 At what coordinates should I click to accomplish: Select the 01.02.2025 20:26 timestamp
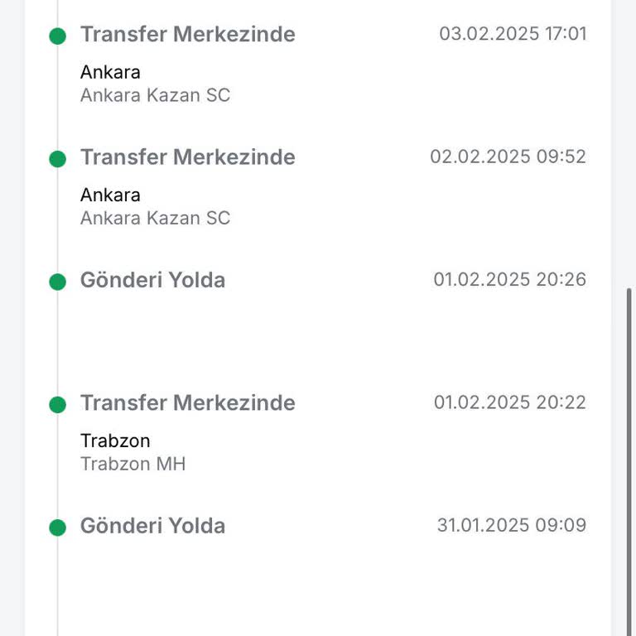click(x=509, y=279)
